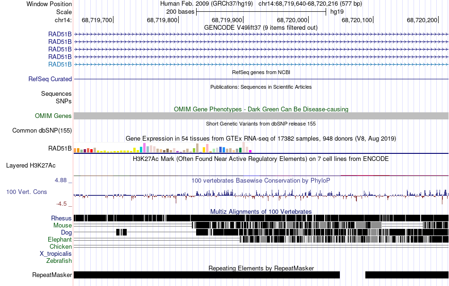The height and width of the screenshot is (286, 449).
Task: Click the magenta last bar in GTEx chart
Action: (x=250, y=151)
